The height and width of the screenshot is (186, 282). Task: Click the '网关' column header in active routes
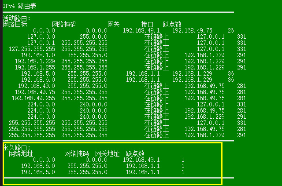(x=114, y=24)
